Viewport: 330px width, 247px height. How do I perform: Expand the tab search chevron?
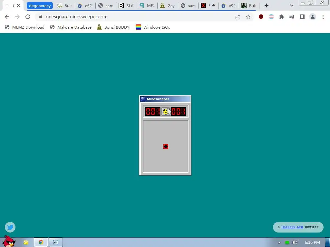pyautogui.click(x=291, y=6)
